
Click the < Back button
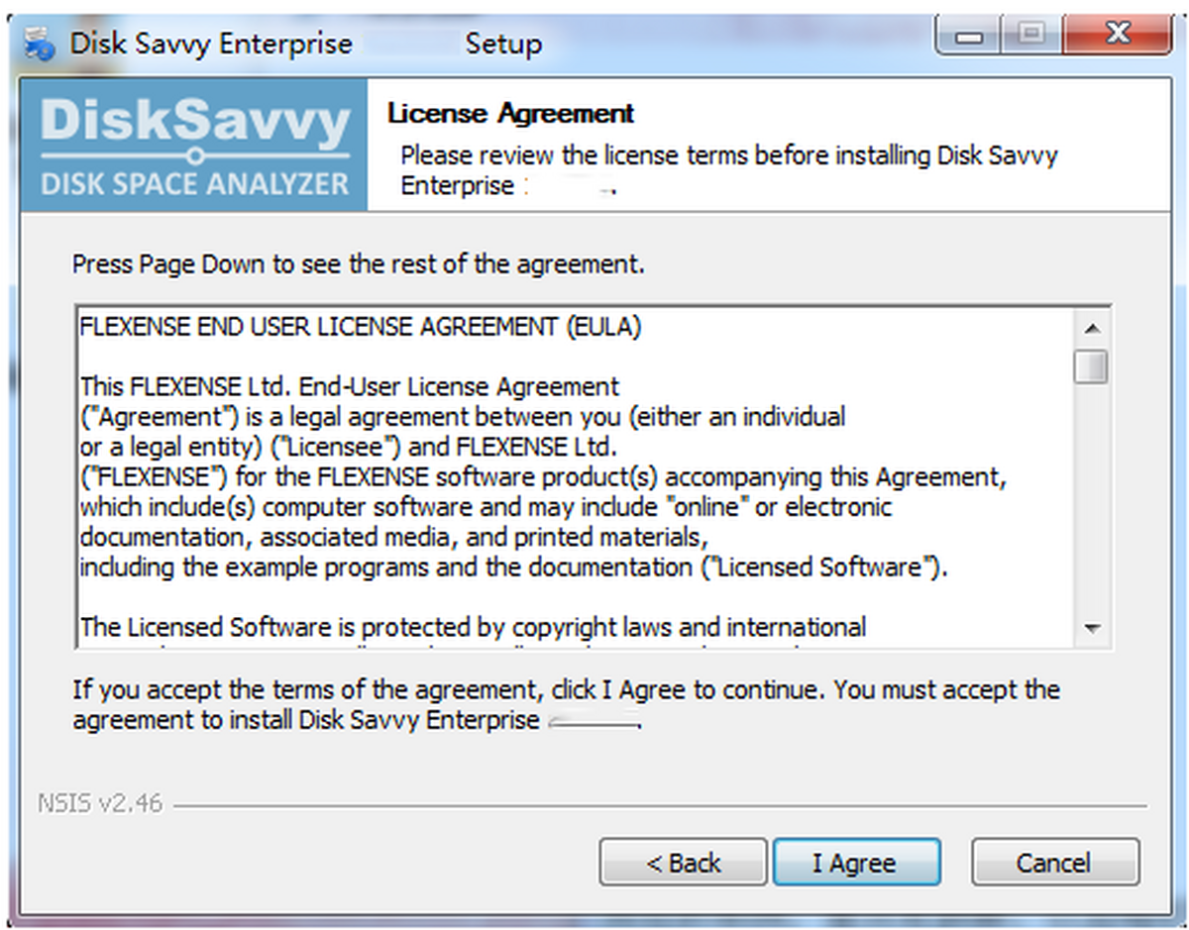click(682, 862)
